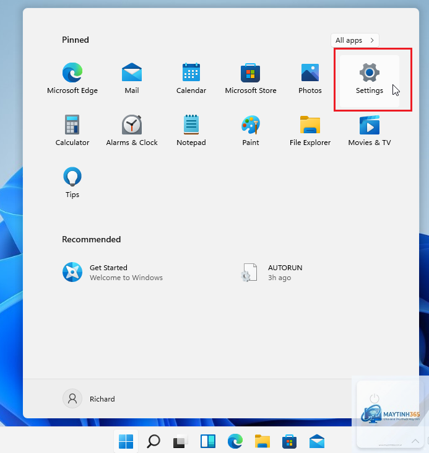Open the Calendar app
429x453 pixels.
pos(191,78)
